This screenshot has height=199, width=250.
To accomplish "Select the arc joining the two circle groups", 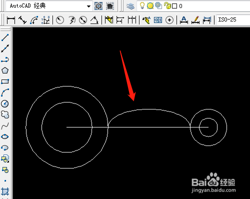I will [149, 109].
